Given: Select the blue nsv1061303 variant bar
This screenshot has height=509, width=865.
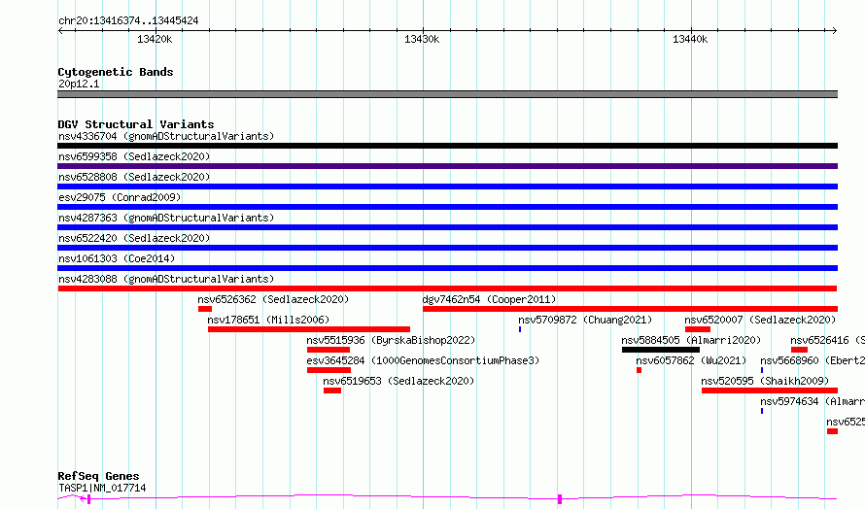Looking at the screenshot, I should 447,268.
